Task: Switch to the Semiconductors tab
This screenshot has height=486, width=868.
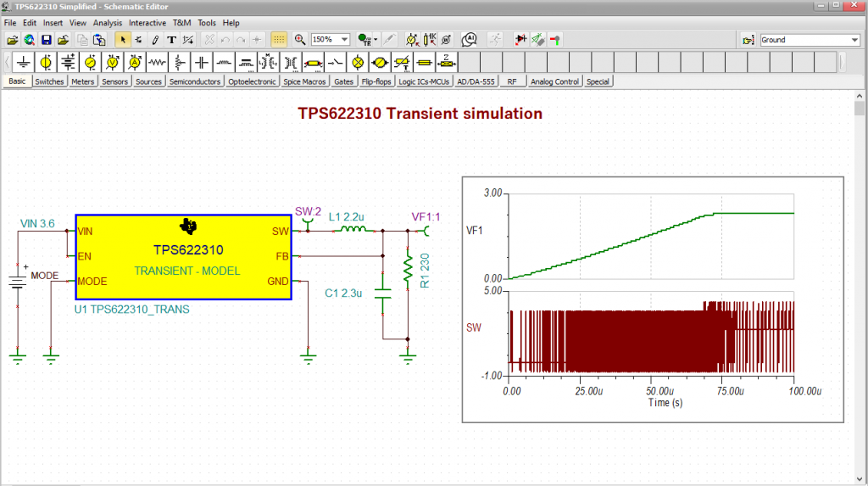Action: [195, 82]
